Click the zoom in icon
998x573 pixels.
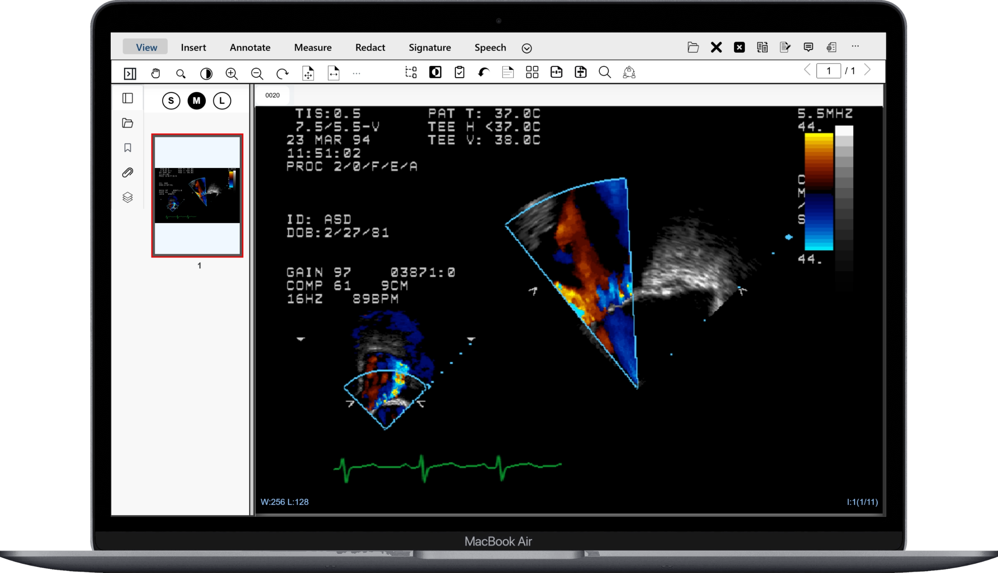tap(232, 73)
